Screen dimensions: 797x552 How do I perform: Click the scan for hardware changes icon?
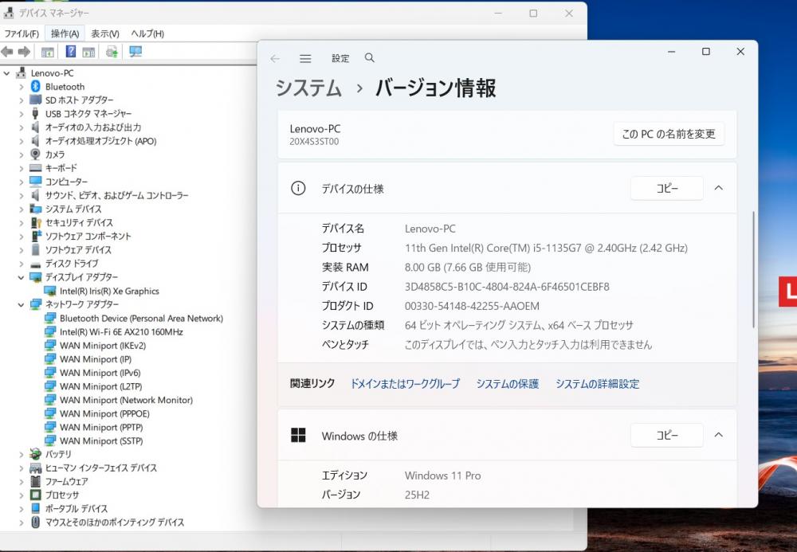[x=135, y=52]
